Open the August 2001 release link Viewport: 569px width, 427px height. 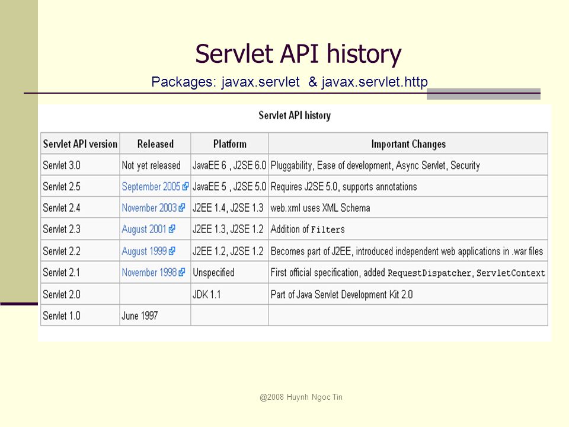pos(143,229)
